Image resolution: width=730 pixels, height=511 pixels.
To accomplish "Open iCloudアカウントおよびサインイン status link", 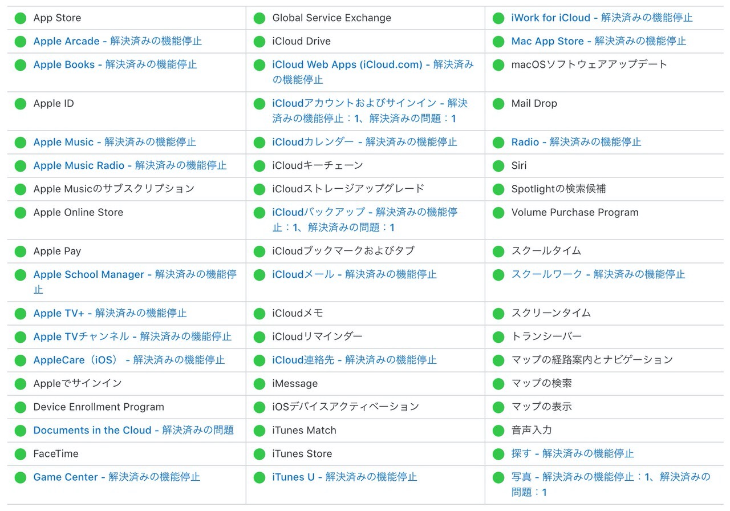I will click(x=370, y=111).
